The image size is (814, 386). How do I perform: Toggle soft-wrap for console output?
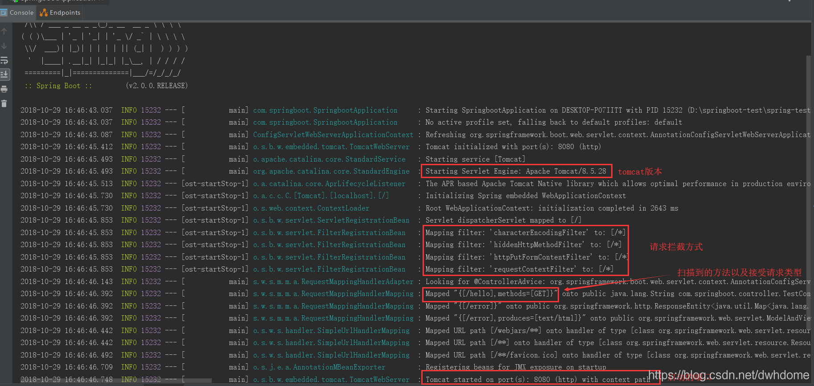pyautogui.click(x=4, y=60)
